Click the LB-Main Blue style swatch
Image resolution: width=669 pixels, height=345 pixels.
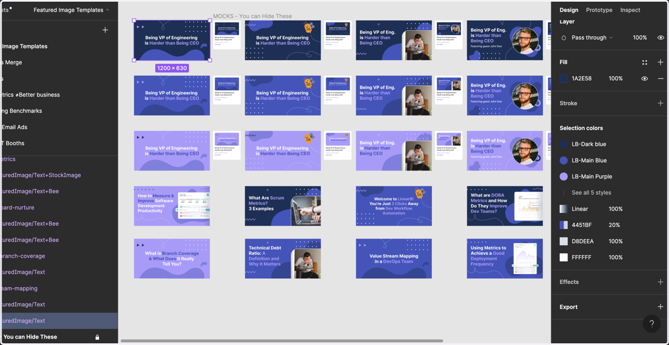pos(564,161)
